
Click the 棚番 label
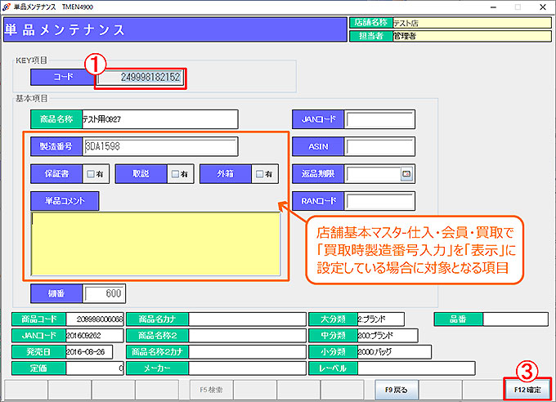[x=56, y=293]
